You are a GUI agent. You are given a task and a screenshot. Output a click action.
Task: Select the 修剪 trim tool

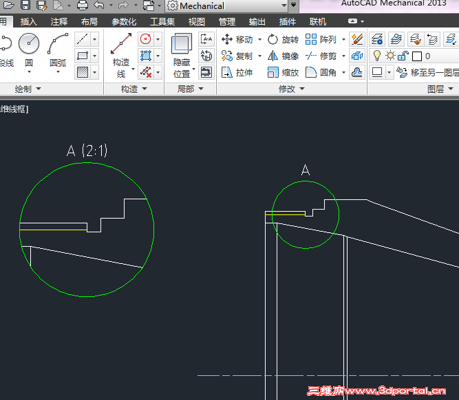321,56
